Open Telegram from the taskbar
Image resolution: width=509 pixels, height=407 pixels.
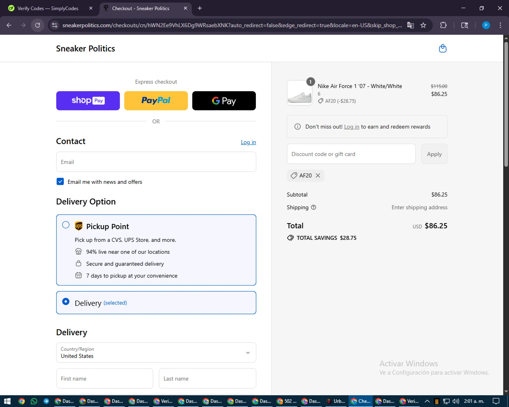46,401
